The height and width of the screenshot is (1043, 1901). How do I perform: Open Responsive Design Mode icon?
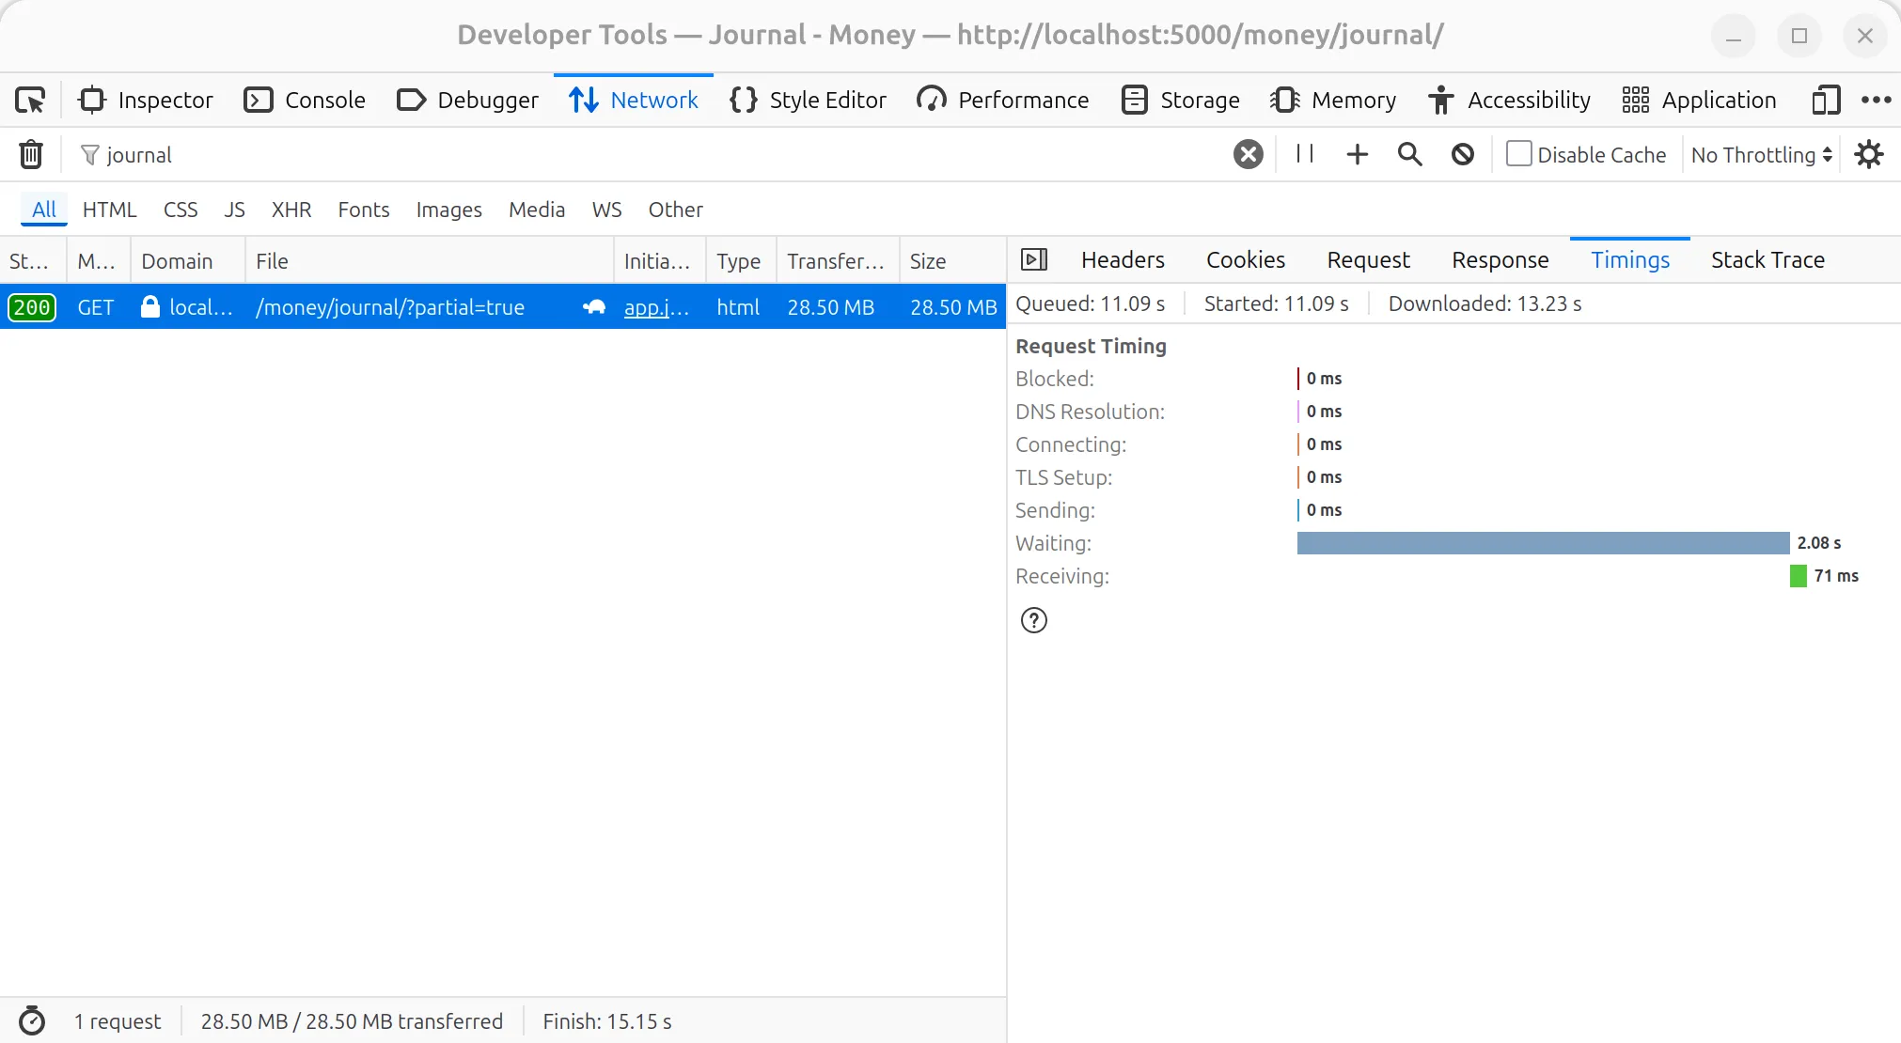click(x=1825, y=100)
